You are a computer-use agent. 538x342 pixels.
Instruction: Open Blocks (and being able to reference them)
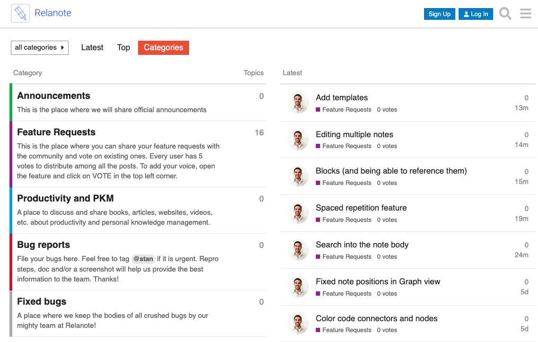coord(391,171)
